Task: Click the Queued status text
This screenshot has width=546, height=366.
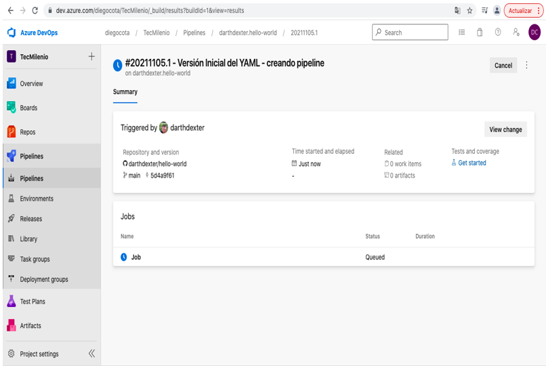Action: point(375,257)
